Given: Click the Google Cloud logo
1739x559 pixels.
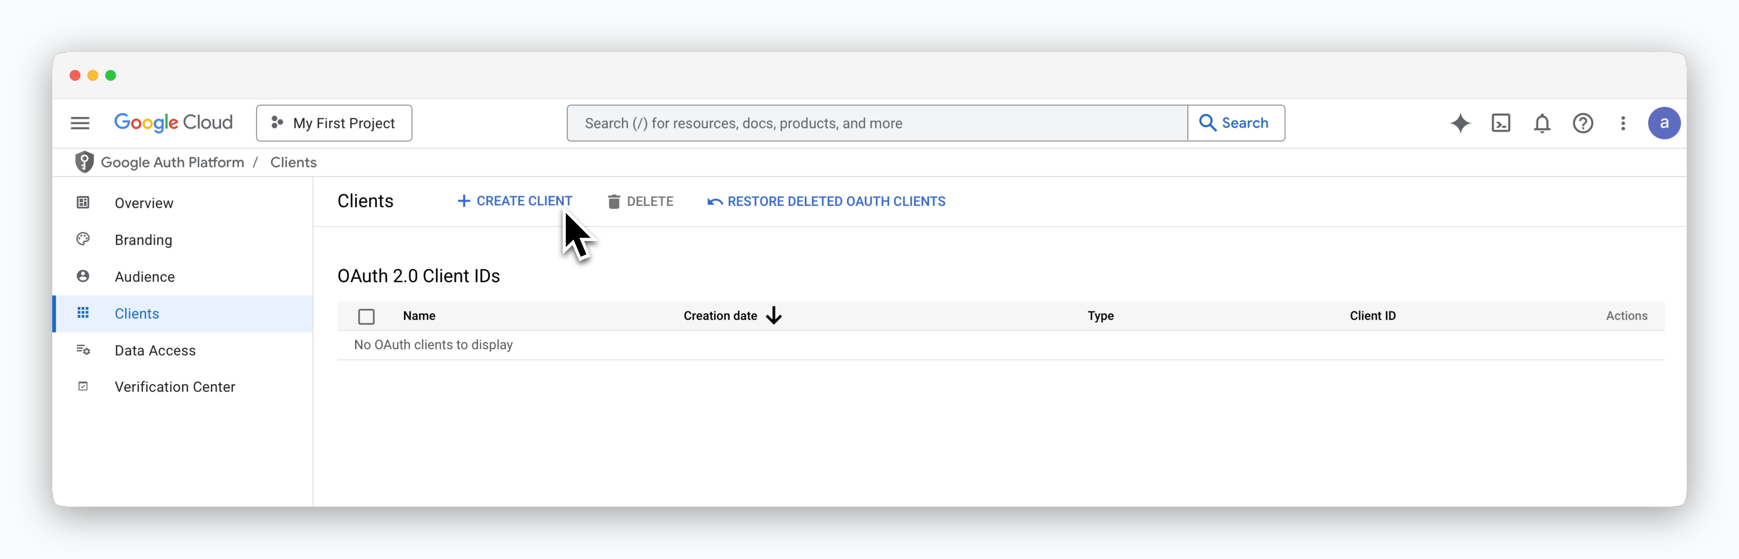Looking at the screenshot, I should (173, 123).
